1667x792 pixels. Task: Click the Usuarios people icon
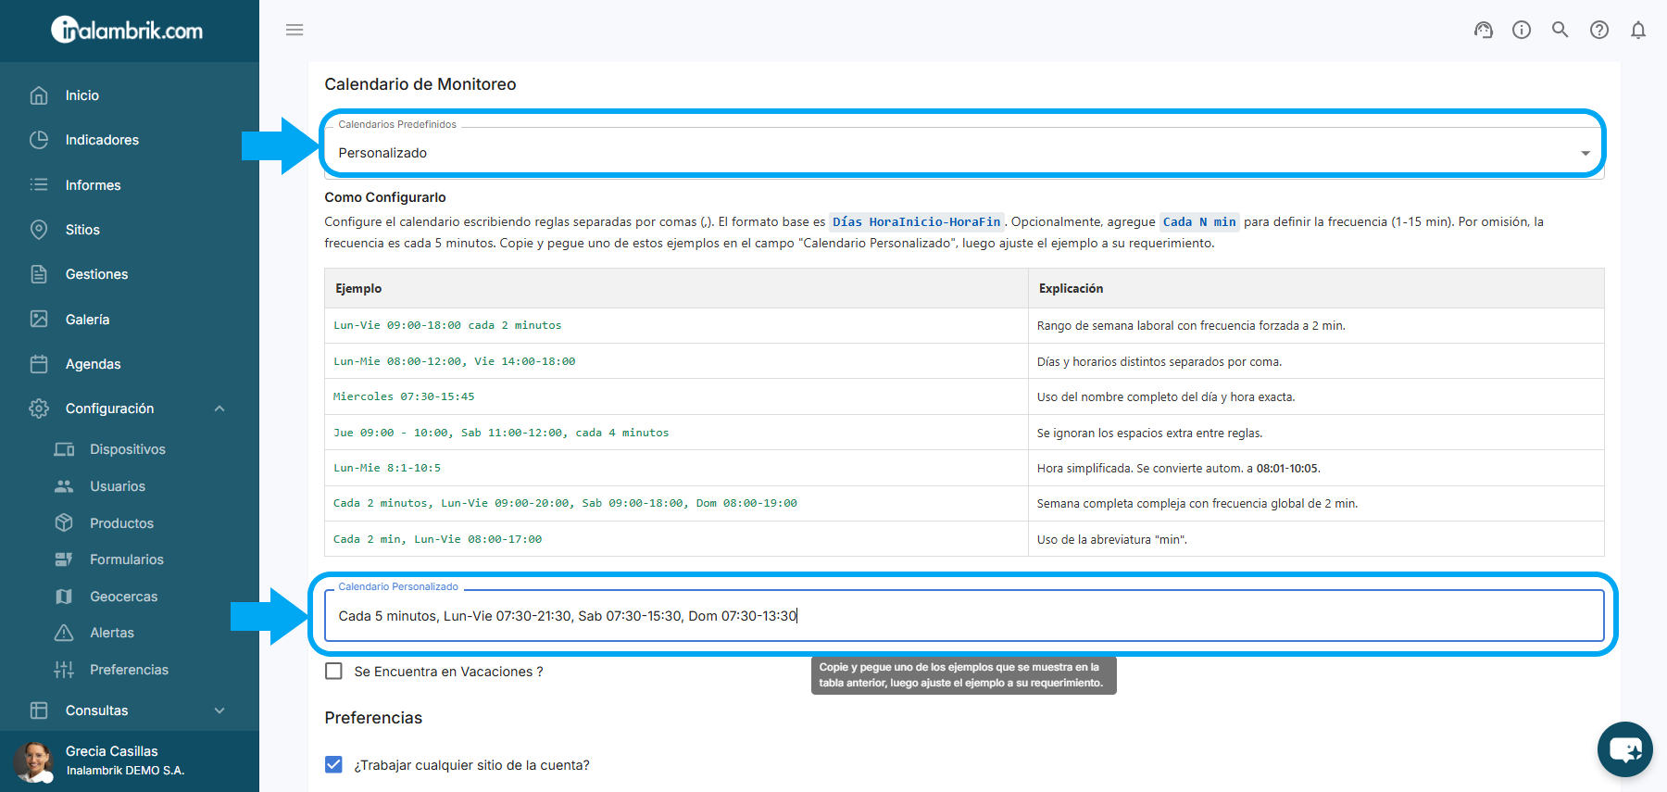[x=64, y=486]
